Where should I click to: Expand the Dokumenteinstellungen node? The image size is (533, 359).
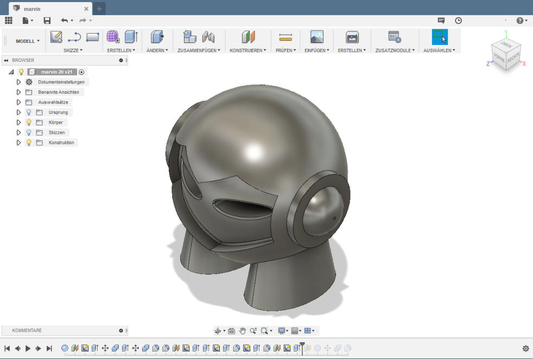click(x=18, y=82)
